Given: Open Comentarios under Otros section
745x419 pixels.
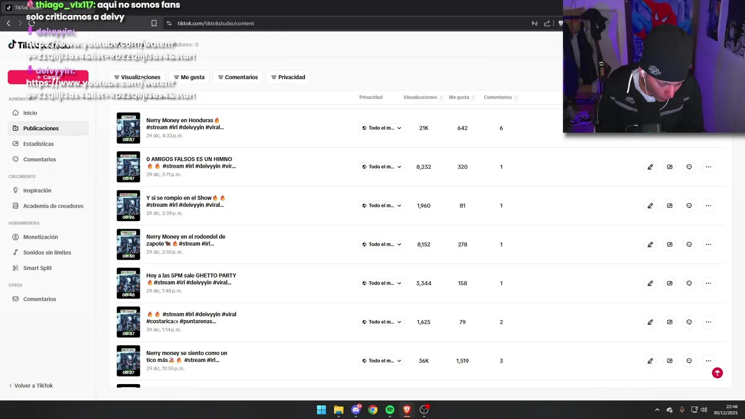Looking at the screenshot, I should 48,299.
